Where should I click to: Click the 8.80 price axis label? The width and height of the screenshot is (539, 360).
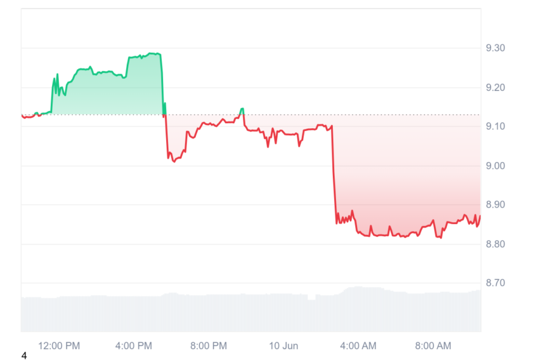[495, 244]
